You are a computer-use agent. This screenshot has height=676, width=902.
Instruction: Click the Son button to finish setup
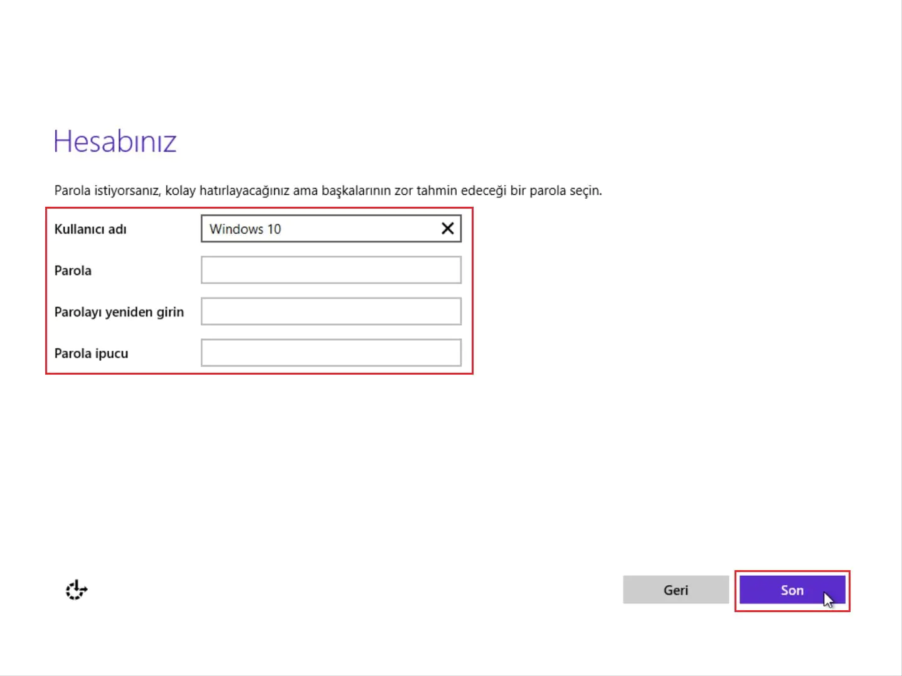click(x=792, y=590)
